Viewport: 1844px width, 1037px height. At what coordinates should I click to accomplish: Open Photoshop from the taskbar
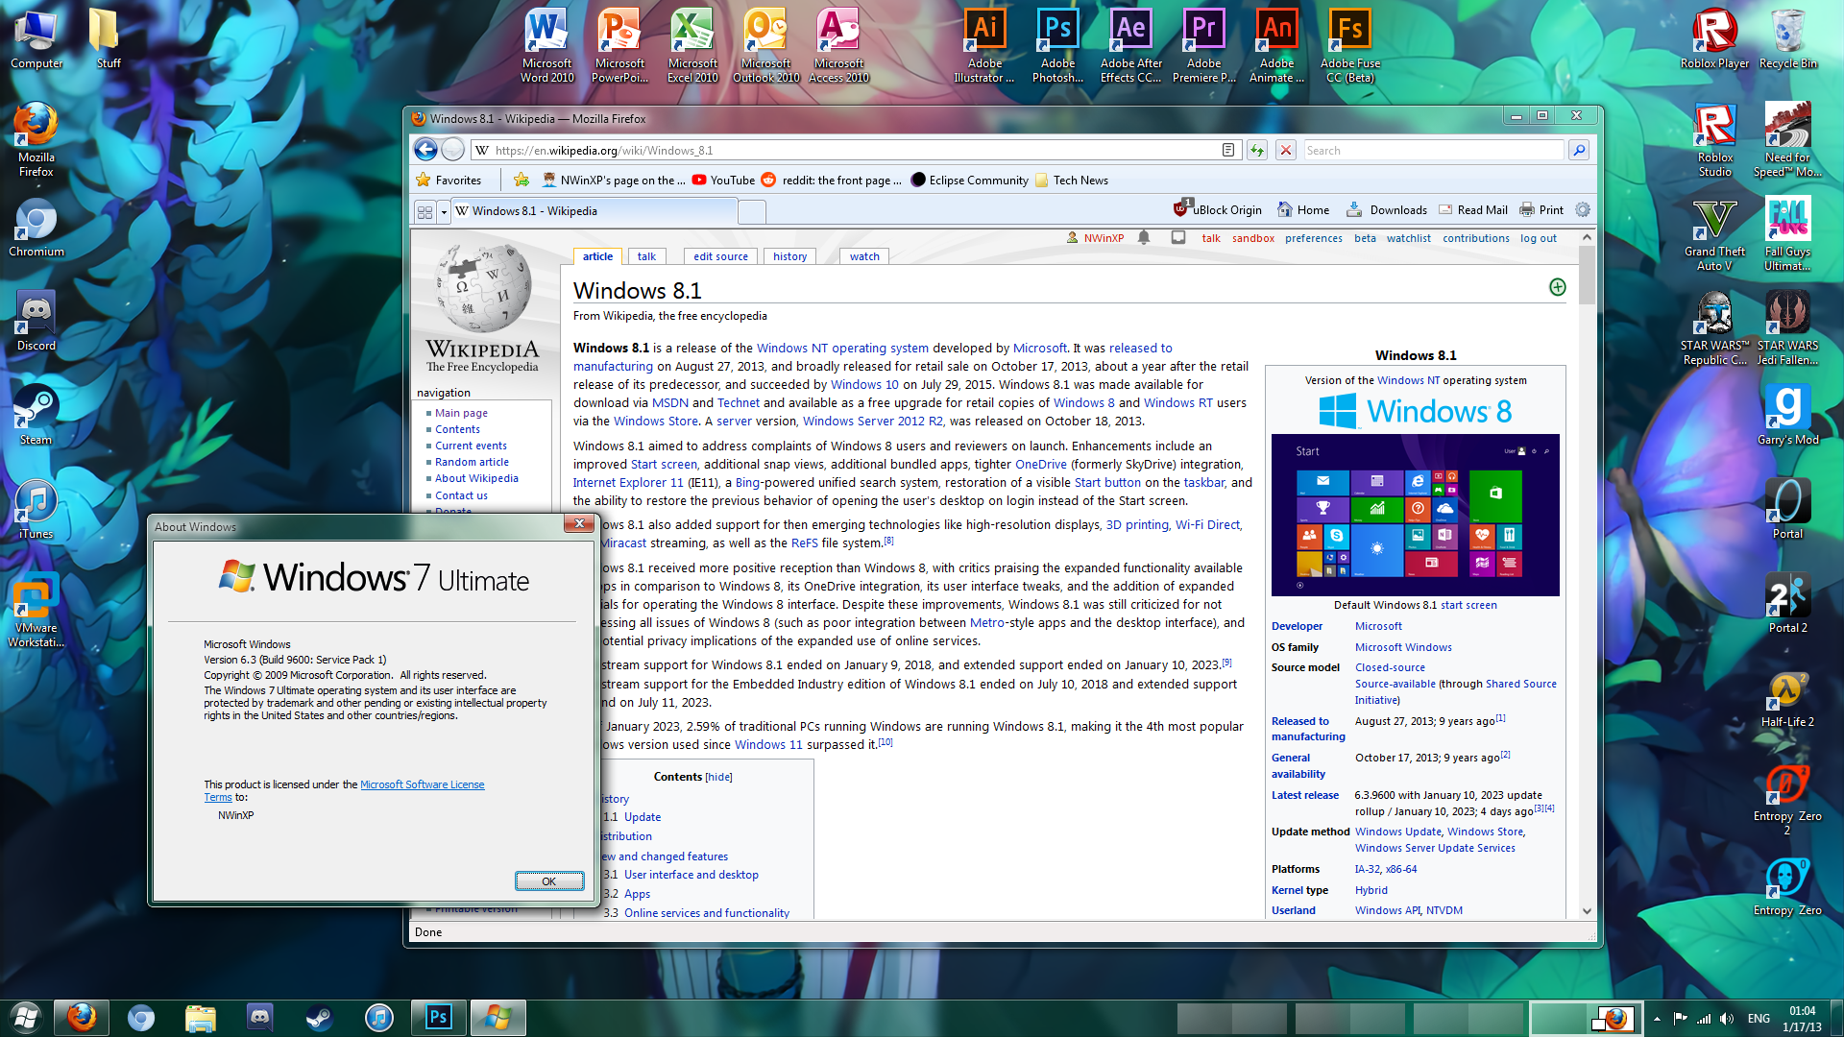(438, 1017)
